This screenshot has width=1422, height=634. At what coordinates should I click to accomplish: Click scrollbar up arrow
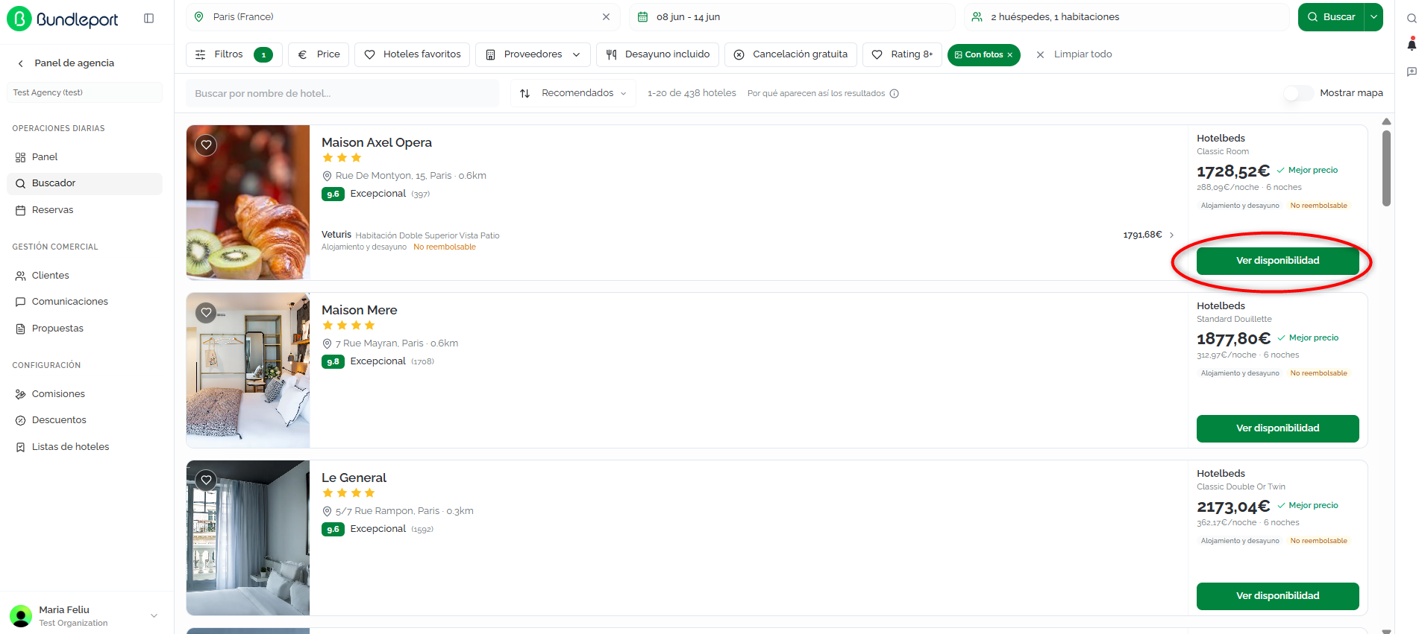tap(1386, 121)
